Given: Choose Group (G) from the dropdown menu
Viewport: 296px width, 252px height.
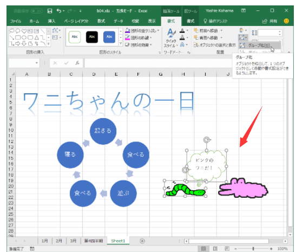Looking at the screenshot, I should (x=260, y=46).
